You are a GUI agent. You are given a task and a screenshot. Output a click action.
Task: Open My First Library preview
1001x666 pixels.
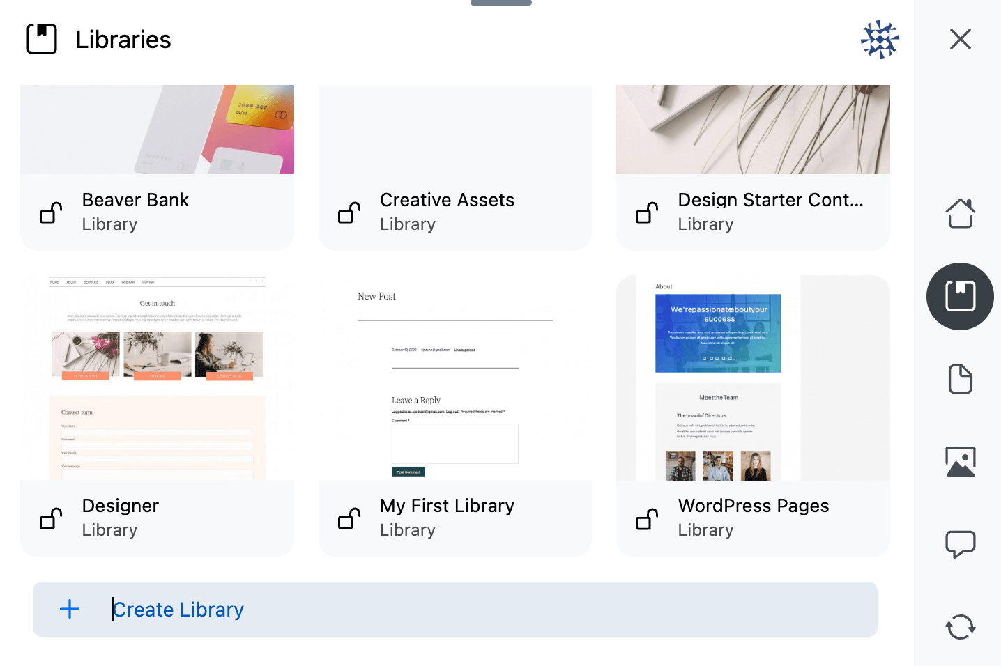tap(454, 376)
